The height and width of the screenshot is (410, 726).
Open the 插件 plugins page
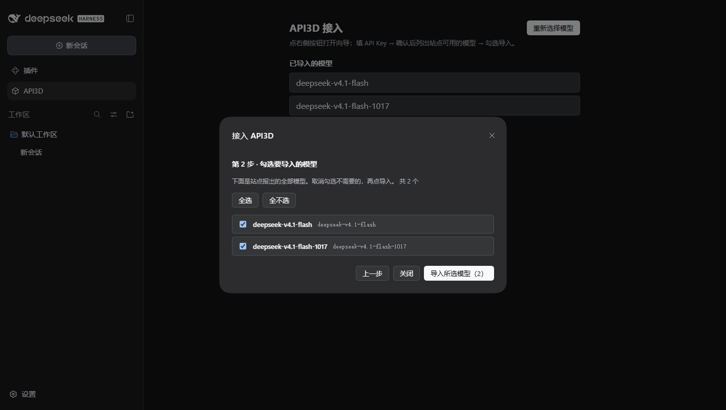72,71
